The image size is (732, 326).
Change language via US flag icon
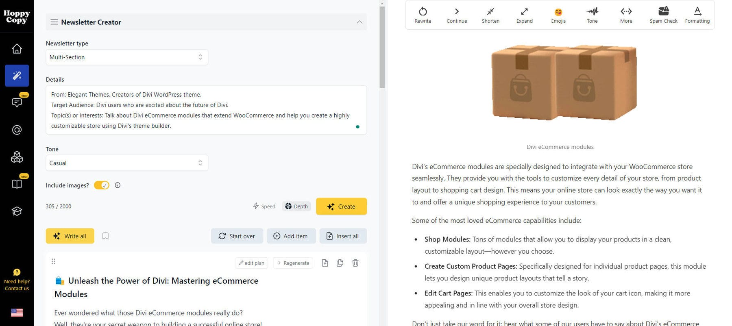click(17, 313)
